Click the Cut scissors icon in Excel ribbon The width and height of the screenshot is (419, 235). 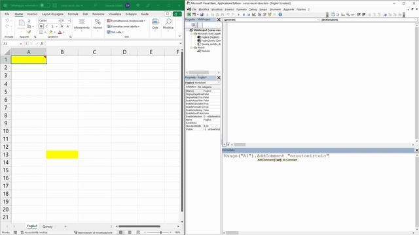(x=29, y=21)
